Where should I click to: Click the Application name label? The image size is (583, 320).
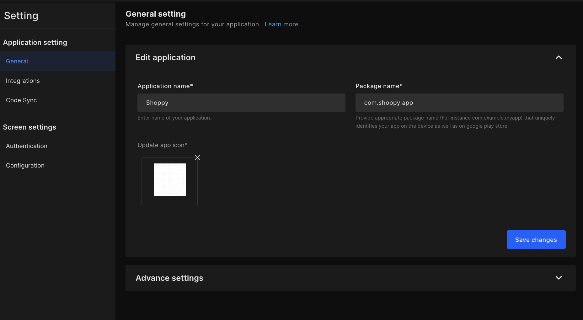tap(165, 86)
